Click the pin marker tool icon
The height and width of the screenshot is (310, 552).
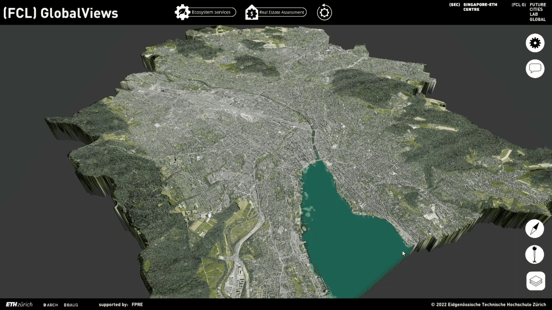pyautogui.click(x=535, y=254)
